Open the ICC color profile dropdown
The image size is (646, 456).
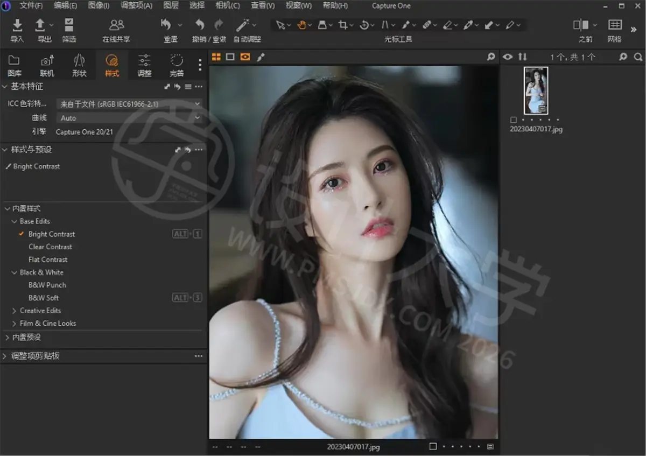(x=130, y=103)
